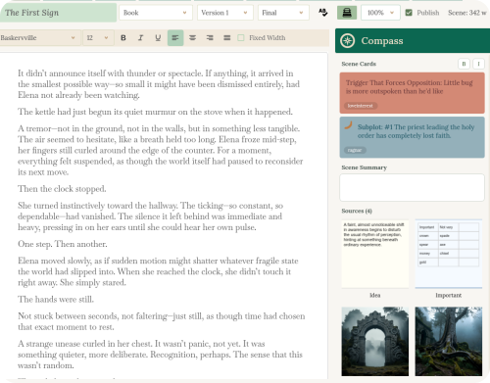Run the spell check icon

pyautogui.click(x=323, y=13)
